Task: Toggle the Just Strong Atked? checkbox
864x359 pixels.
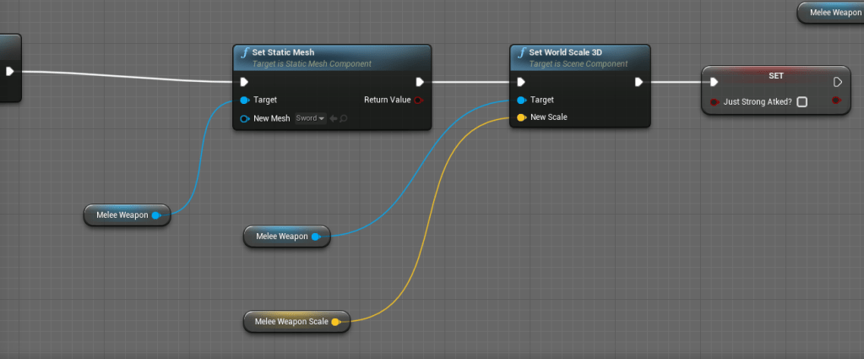Action: pyautogui.click(x=802, y=101)
